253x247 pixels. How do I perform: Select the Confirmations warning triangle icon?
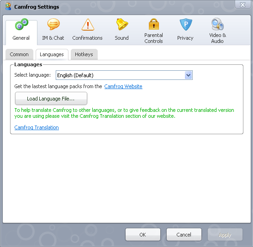point(88,25)
